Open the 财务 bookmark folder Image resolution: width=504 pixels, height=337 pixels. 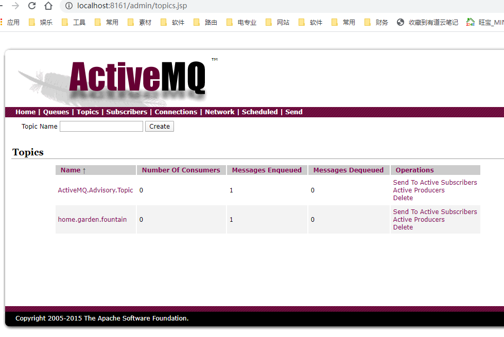(376, 22)
